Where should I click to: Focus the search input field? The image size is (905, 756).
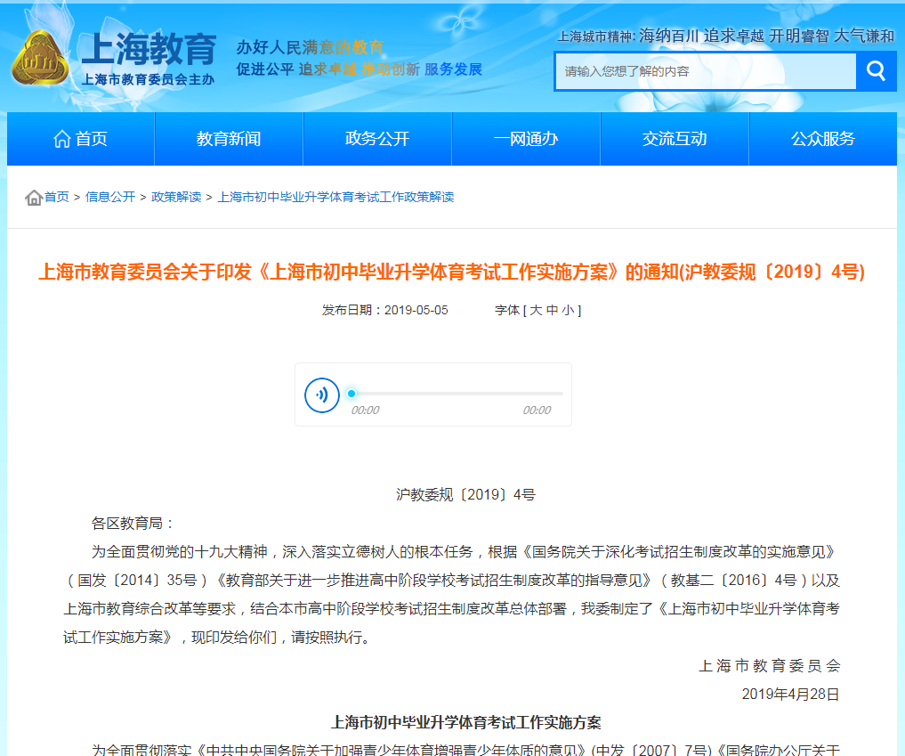pyautogui.click(x=706, y=71)
